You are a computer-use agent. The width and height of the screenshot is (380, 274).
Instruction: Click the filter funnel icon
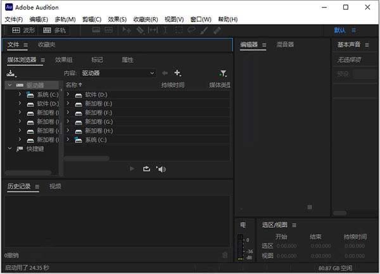(223, 73)
